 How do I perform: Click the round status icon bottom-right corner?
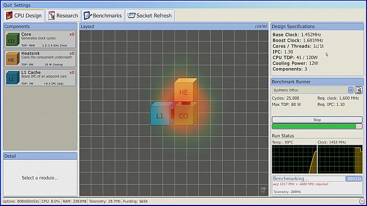click(x=362, y=201)
